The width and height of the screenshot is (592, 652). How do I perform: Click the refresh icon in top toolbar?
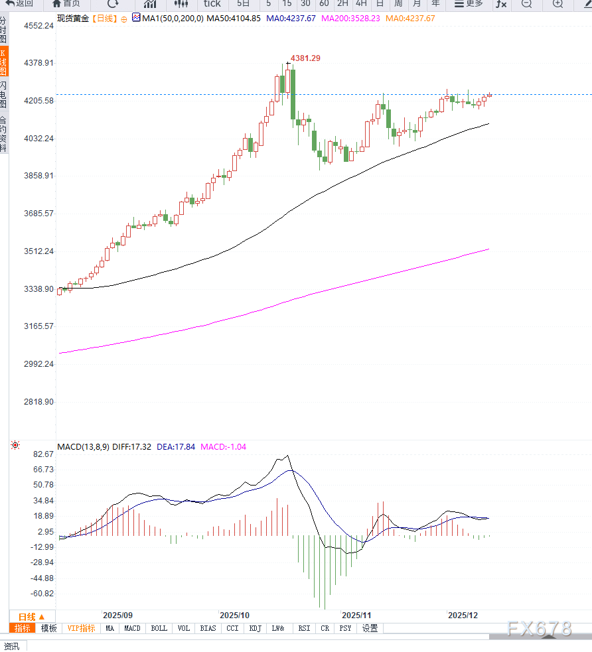(113, 3)
